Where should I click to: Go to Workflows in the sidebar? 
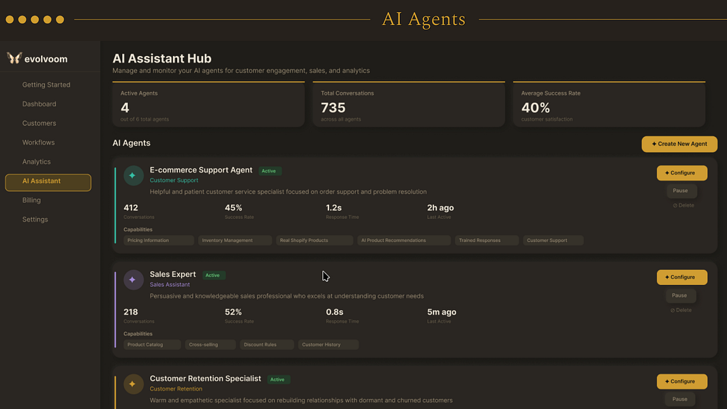(x=38, y=142)
